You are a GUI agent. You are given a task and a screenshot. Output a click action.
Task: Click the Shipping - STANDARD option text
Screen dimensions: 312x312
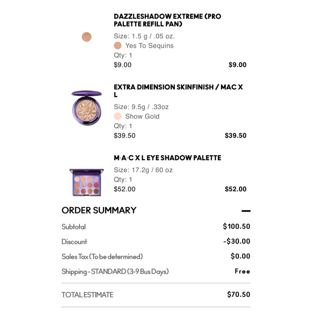point(115,271)
